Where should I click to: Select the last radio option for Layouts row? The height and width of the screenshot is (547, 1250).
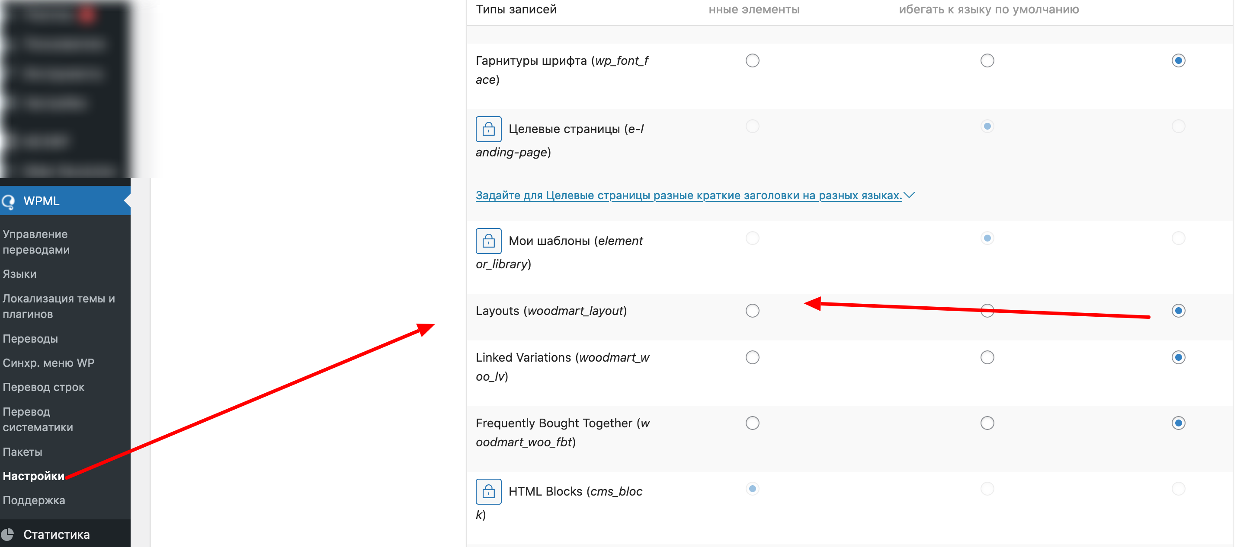tap(1178, 310)
